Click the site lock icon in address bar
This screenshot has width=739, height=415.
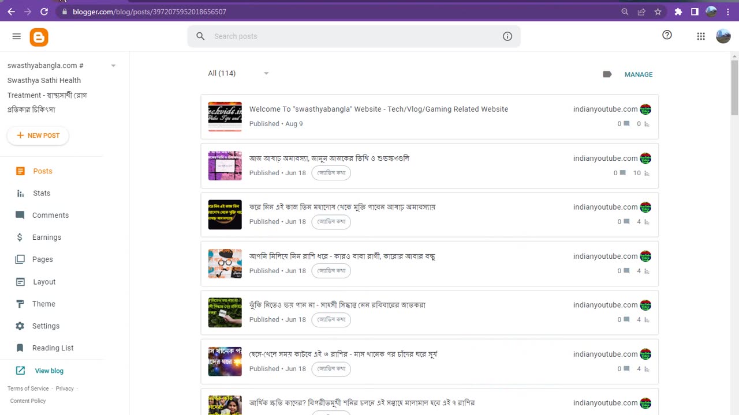coord(64,12)
